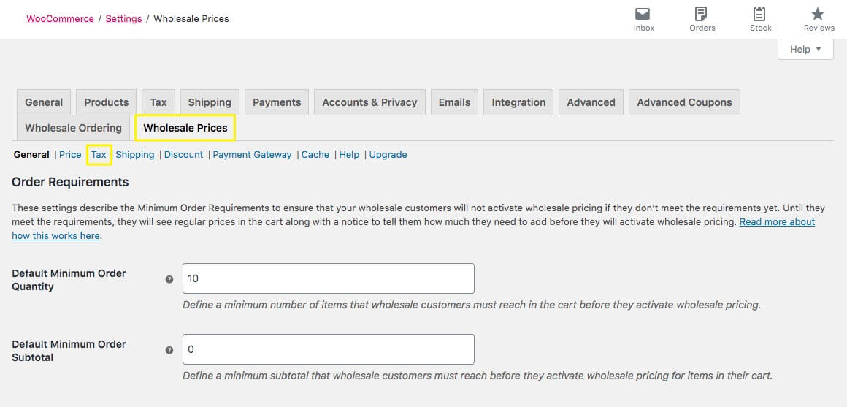Expand the Help dropdown

click(x=805, y=49)
